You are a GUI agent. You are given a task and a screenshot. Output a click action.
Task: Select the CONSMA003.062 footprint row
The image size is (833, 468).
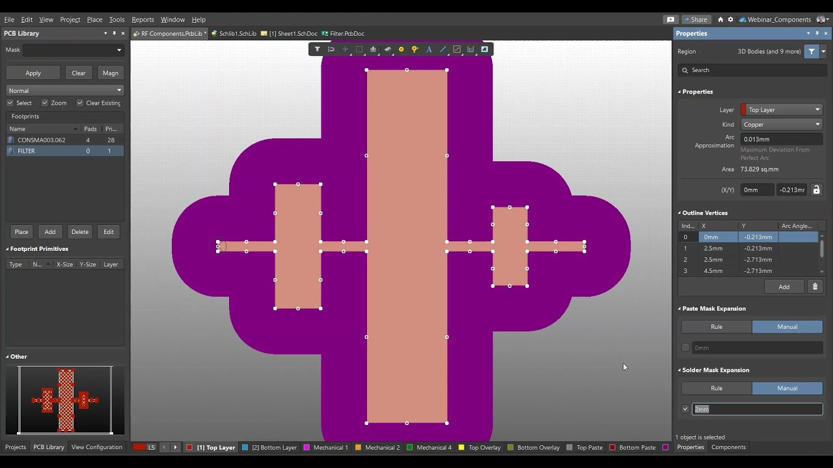64,140
